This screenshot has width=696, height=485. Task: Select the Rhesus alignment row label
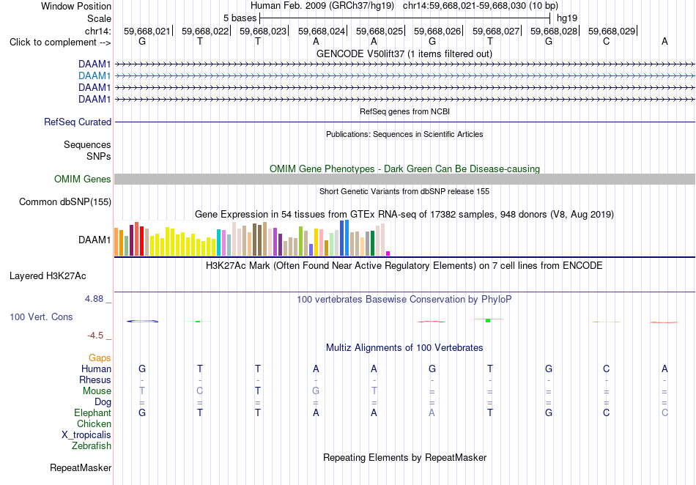[95, 380]
